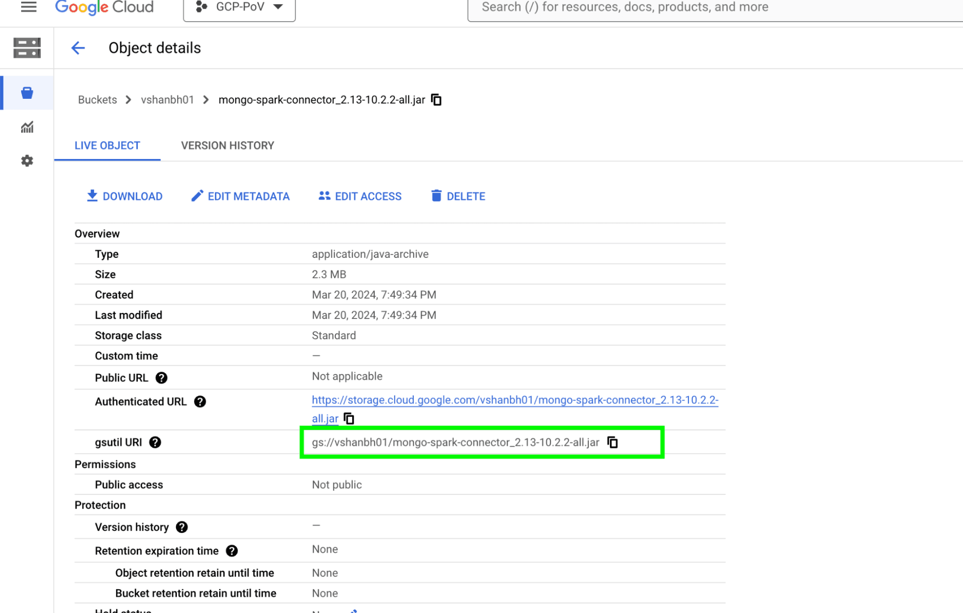Switch to the VERSION HISTORY tab
Image resolution: width=963 pixels, height=613 pixels.
click(227, 146)
